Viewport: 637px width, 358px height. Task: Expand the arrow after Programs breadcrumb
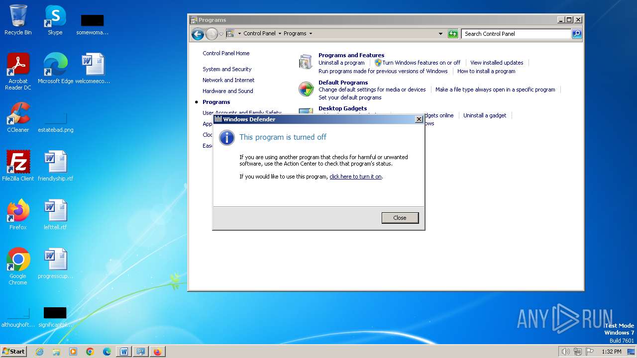point(311,34)
